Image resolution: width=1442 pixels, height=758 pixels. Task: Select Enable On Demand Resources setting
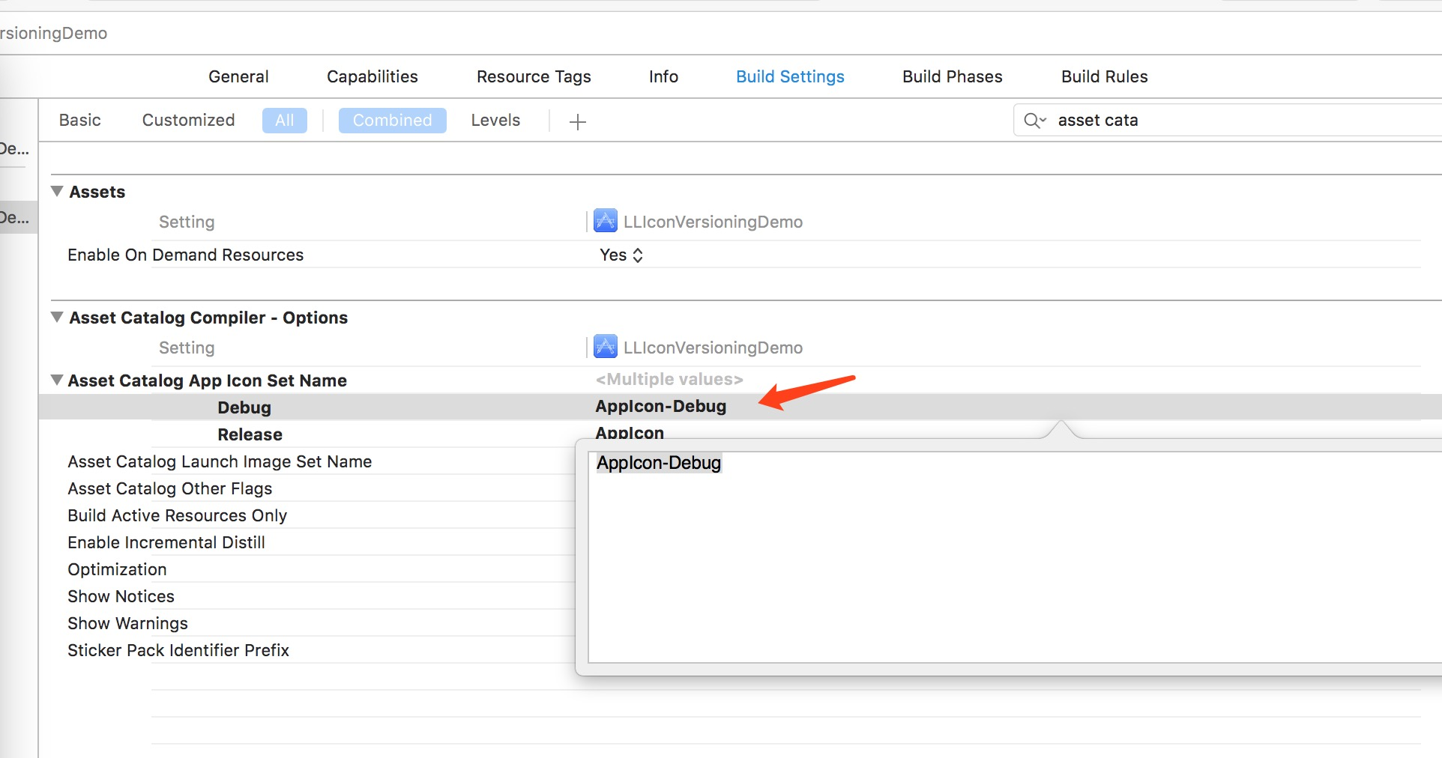click(x=186, y=255)
